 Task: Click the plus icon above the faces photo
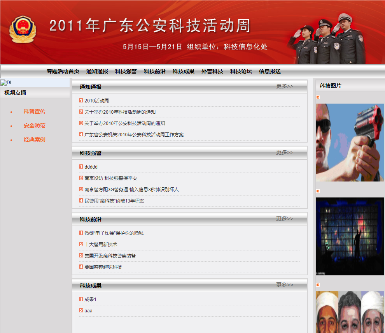[318, 285]
